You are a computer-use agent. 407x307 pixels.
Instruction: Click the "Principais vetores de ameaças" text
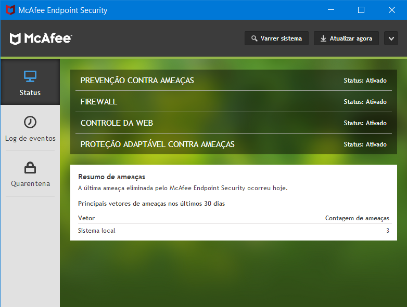[x=151, y=204]
